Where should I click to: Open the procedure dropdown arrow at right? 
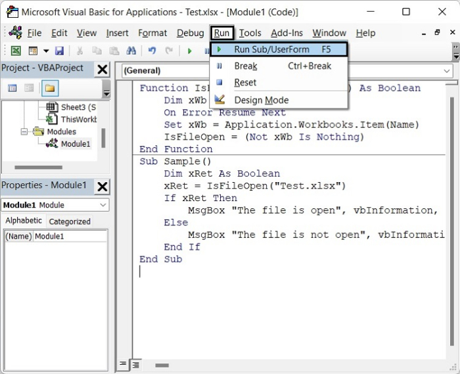click(x=446, y=71)
